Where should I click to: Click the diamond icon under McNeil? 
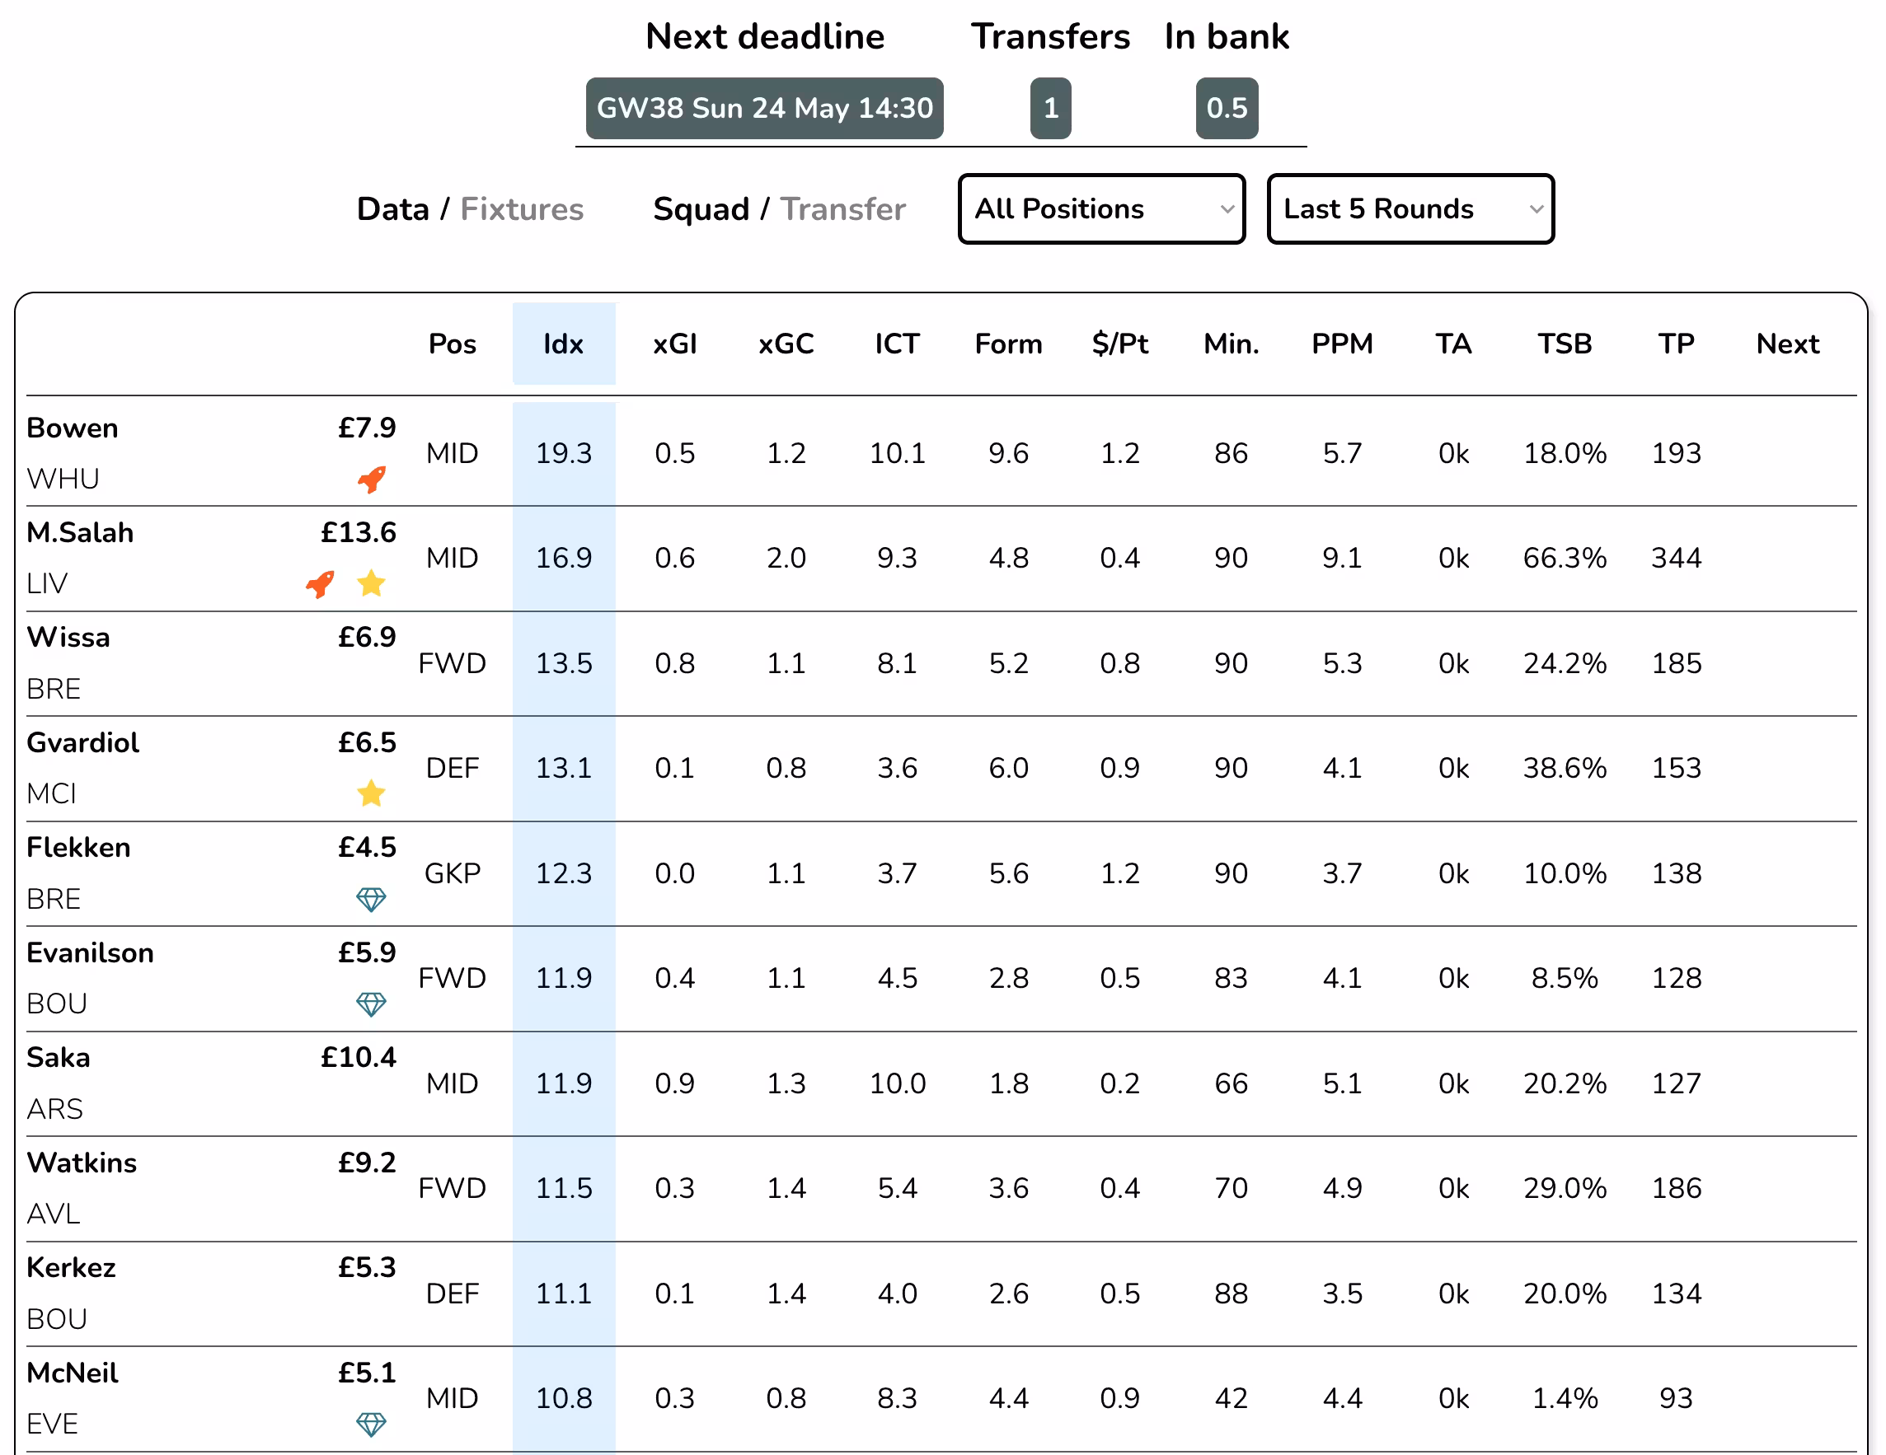click(x=371, y=1424)
